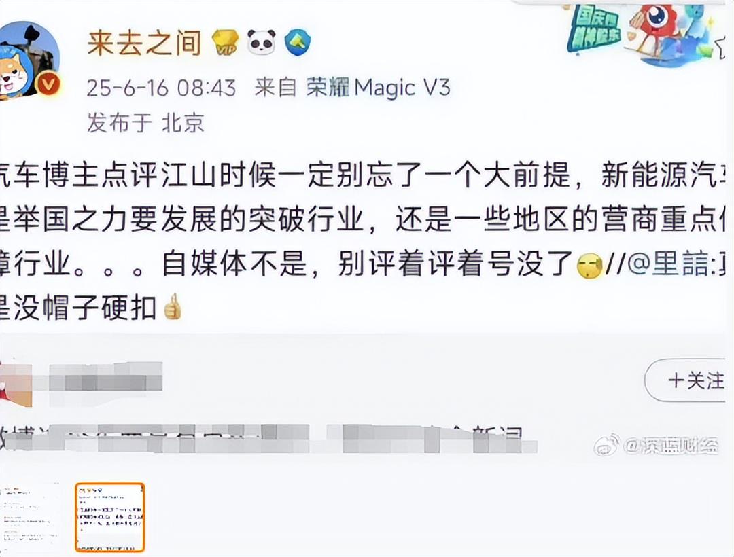Open username 来去之间 profile
The image size is (734, 557).
(145, 43)
